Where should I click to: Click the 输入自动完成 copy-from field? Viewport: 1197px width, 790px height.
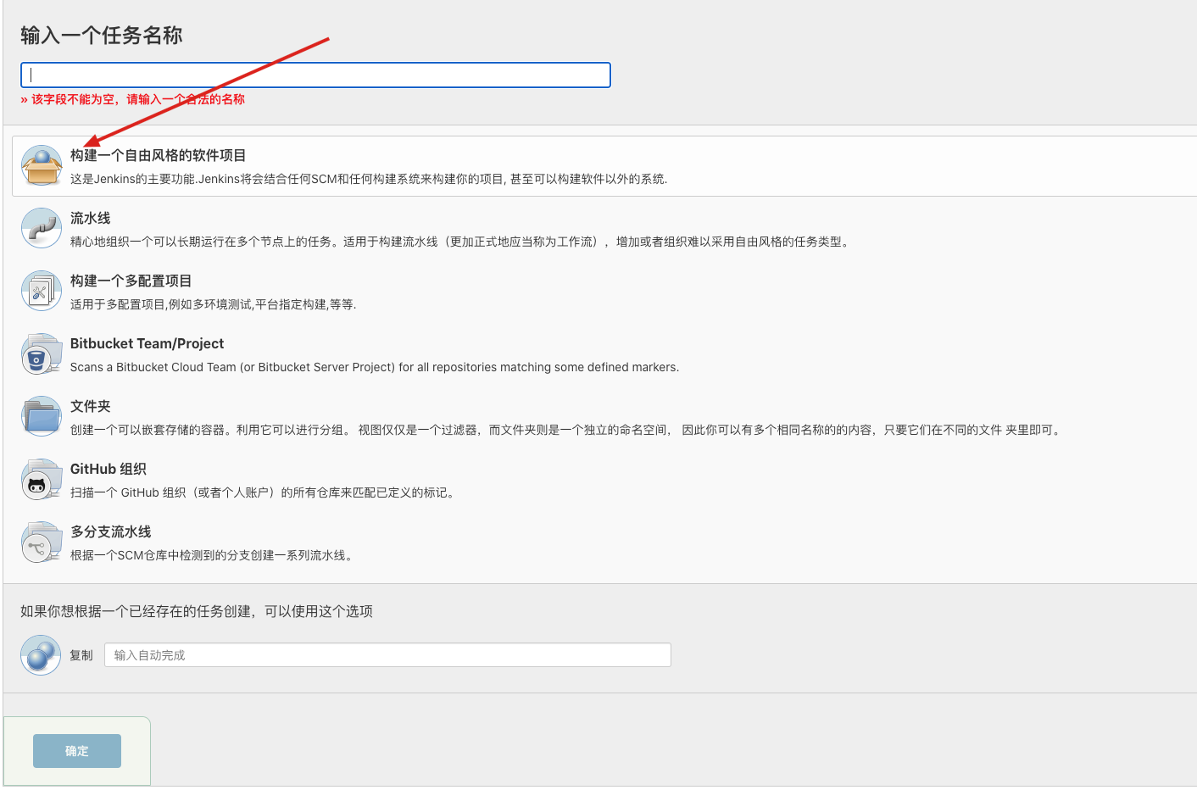coord(387,655)
